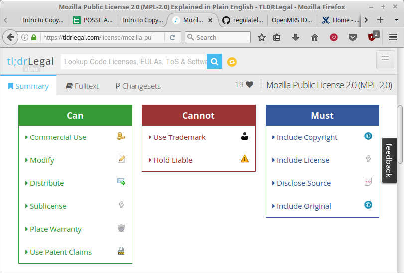
Task: Expand the Use Trademark item
Action: pyautogui.click(x=177, y=137)
